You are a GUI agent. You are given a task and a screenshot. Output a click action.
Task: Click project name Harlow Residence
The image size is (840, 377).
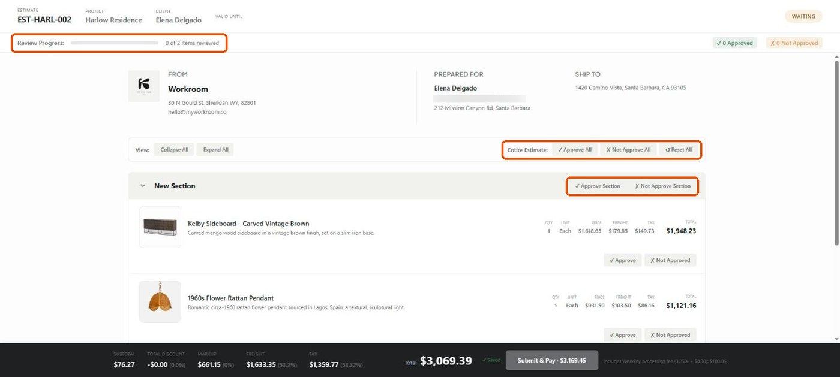click(x=113, y=20)
